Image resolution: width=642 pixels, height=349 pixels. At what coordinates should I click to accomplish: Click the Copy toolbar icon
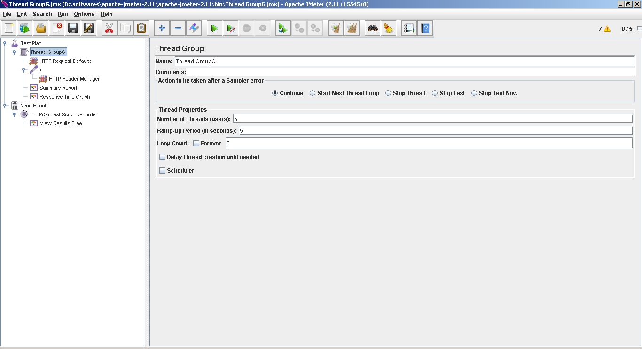tap(125, 28)
